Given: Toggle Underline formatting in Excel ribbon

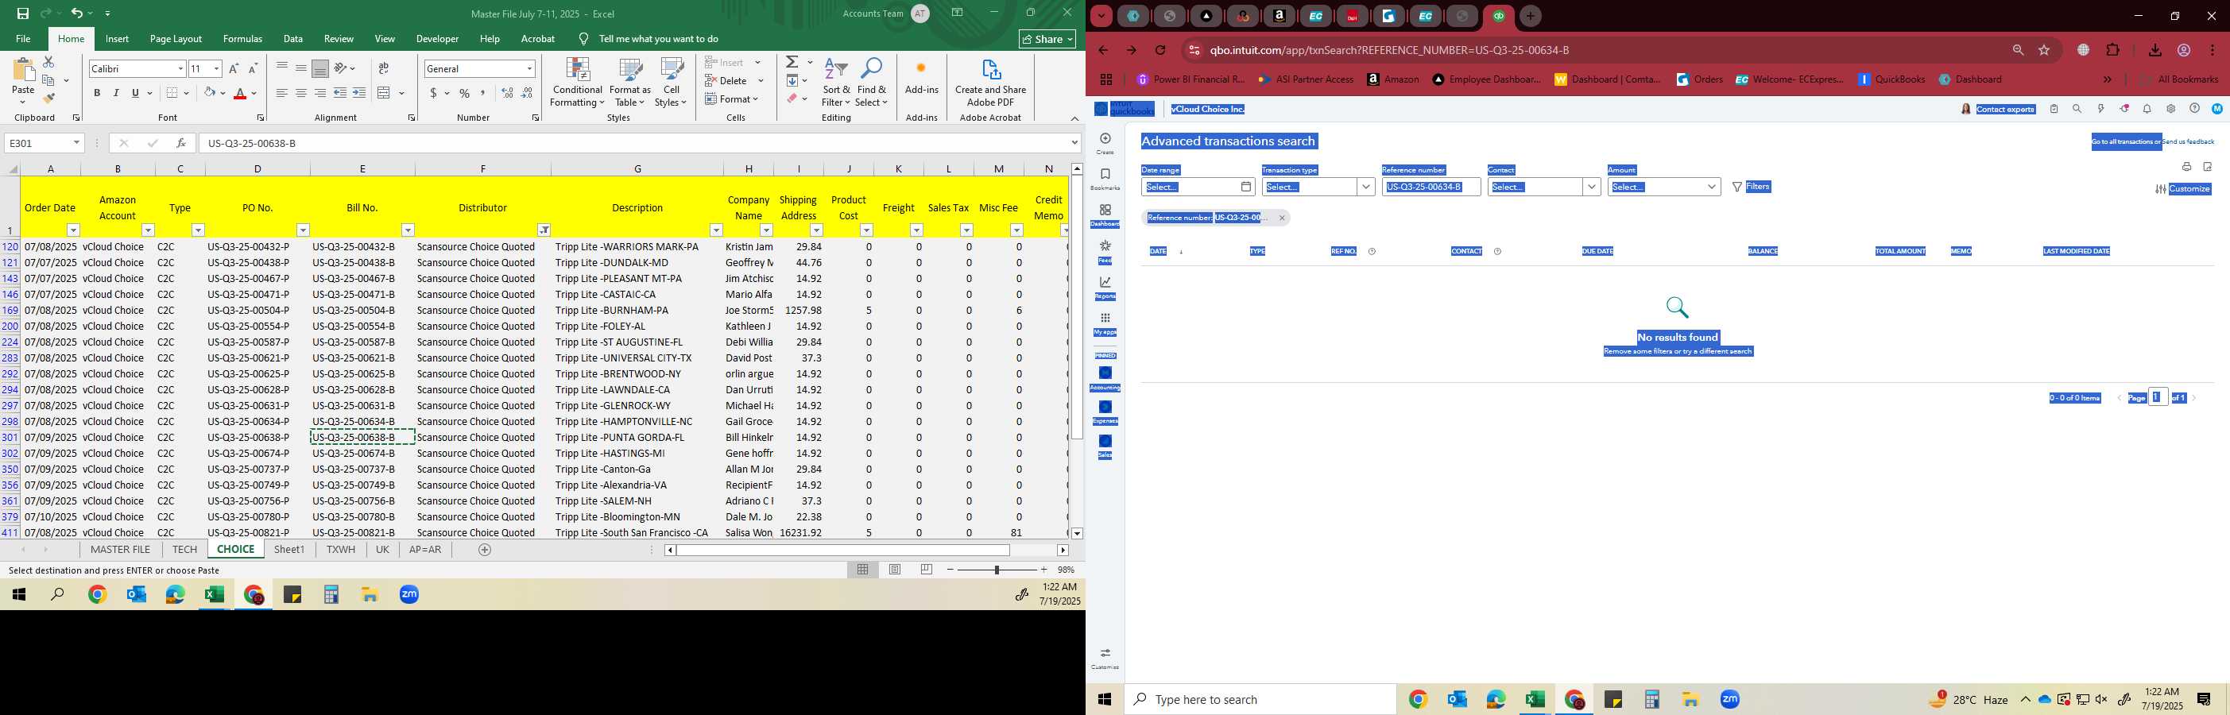Looking at the screenshot, I should (x=135, y=93).
